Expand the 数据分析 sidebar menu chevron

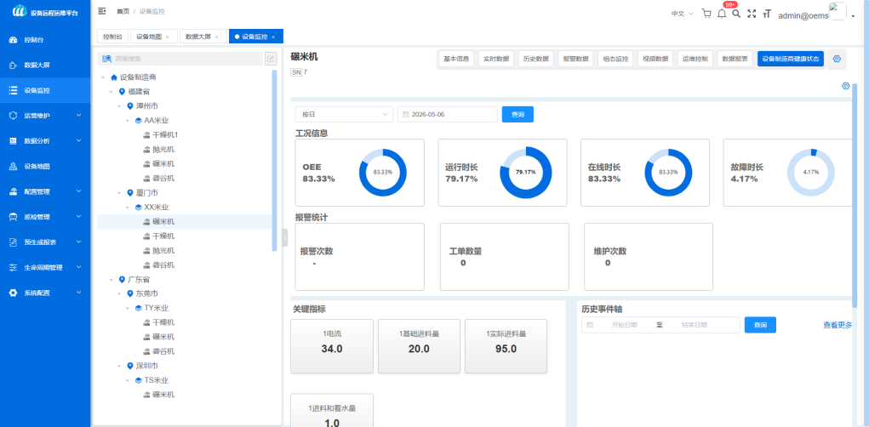78,140
